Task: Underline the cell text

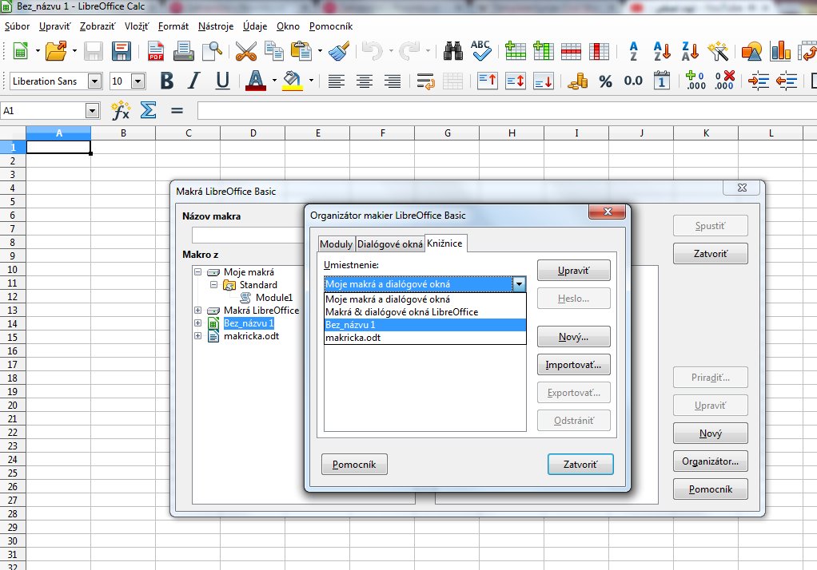Action: tap(222, 81)
